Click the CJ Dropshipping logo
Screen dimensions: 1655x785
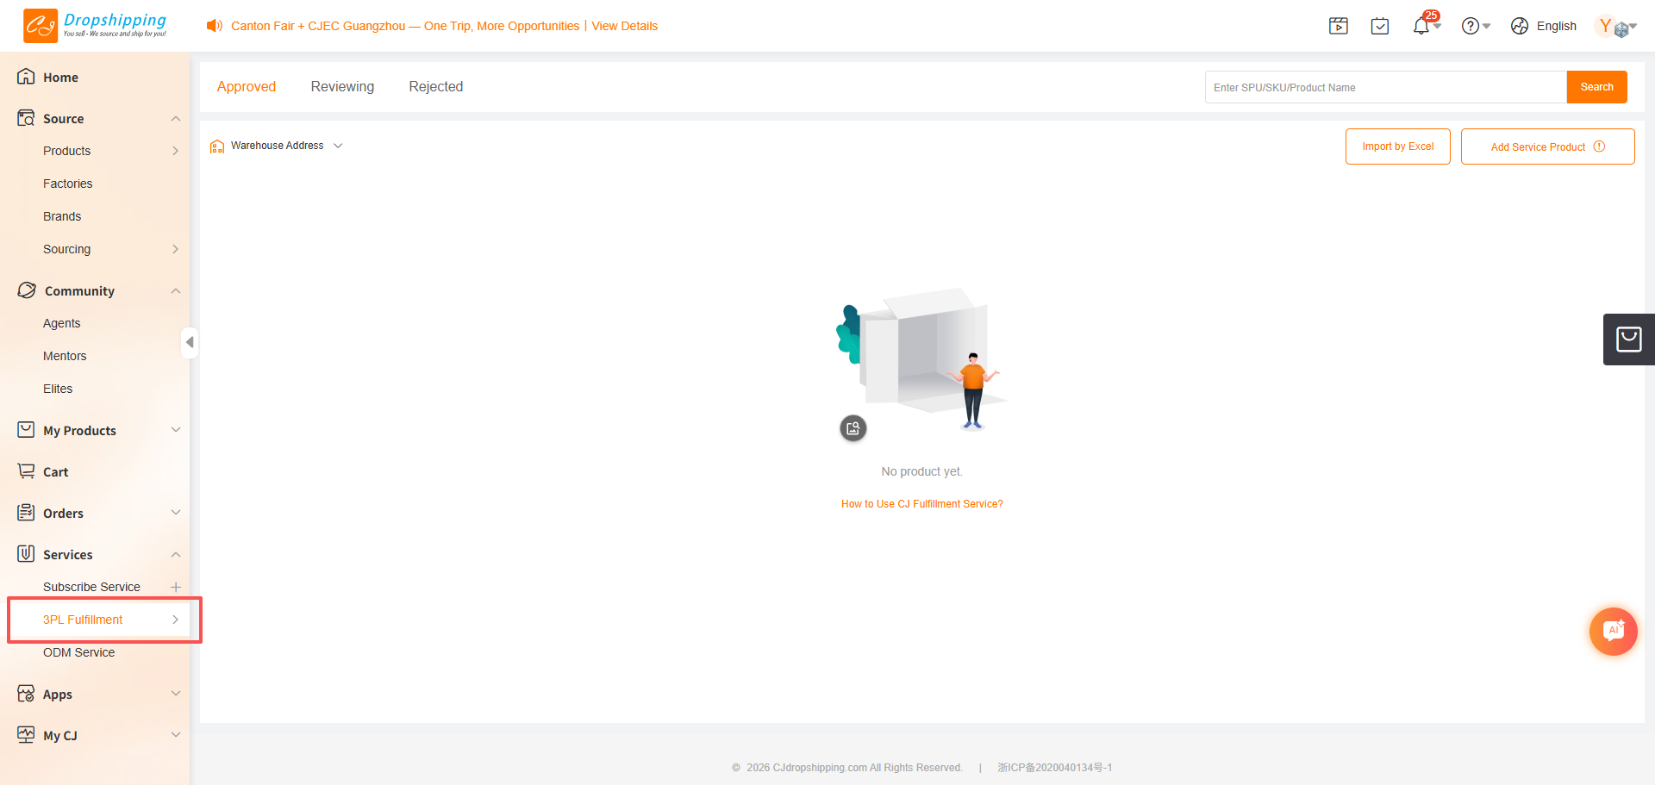[x=95, y=25]
